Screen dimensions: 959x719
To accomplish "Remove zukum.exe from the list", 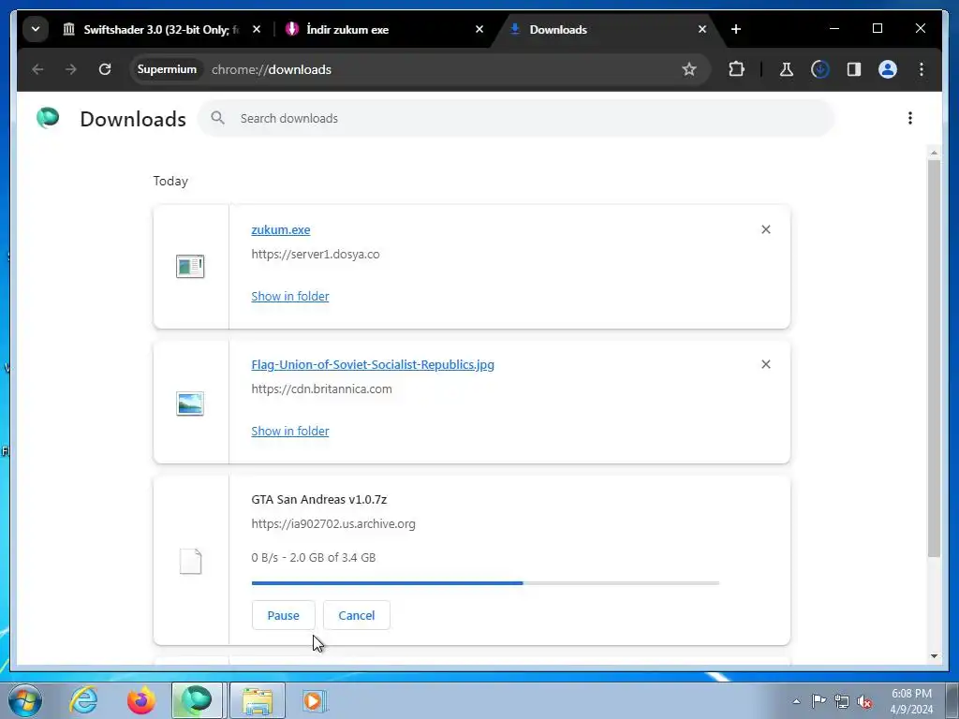I will click(766, 229).
